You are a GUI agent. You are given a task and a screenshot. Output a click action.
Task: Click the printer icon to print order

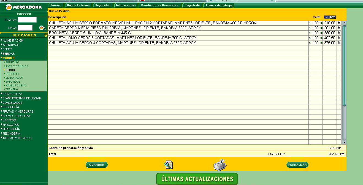pos(220,165)
